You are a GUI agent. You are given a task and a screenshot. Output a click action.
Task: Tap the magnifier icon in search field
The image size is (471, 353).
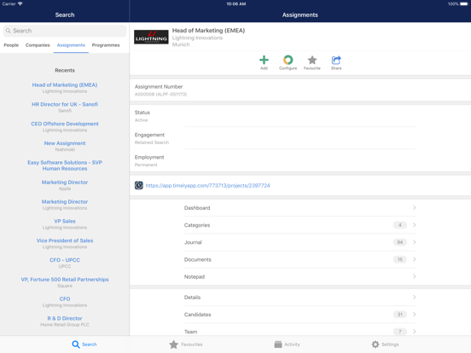tap(9, 31)
